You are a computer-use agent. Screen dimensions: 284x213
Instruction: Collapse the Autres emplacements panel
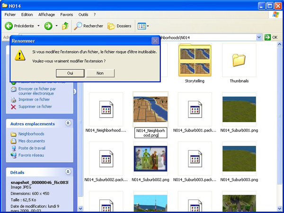point(68,123)
